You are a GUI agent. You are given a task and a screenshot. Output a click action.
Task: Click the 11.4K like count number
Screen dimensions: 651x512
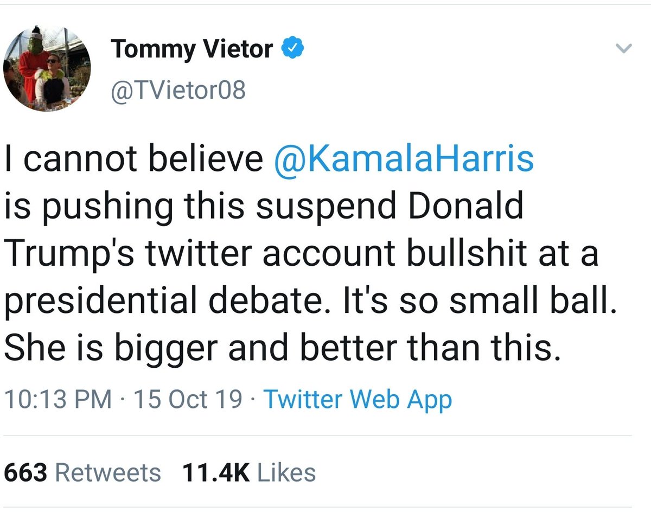click(215, 472)
